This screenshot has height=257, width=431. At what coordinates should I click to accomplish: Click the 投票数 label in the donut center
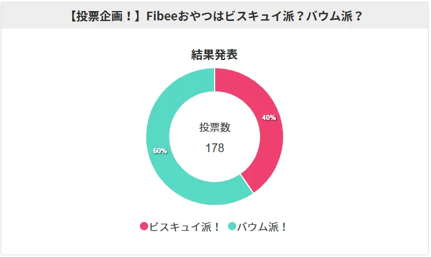pyautogui.click(x=215, y=128)
